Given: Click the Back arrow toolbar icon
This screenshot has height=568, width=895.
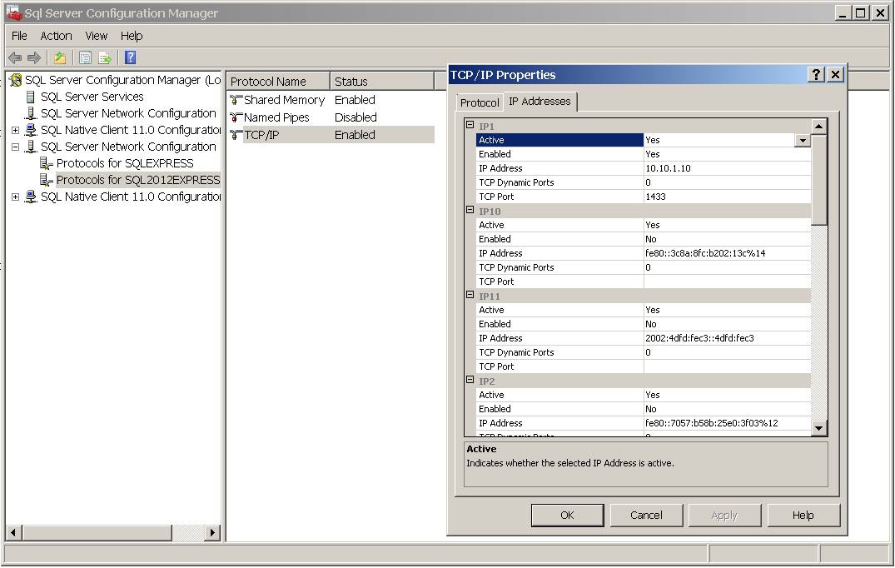Looking at the screenshot, I should (16, 57).
